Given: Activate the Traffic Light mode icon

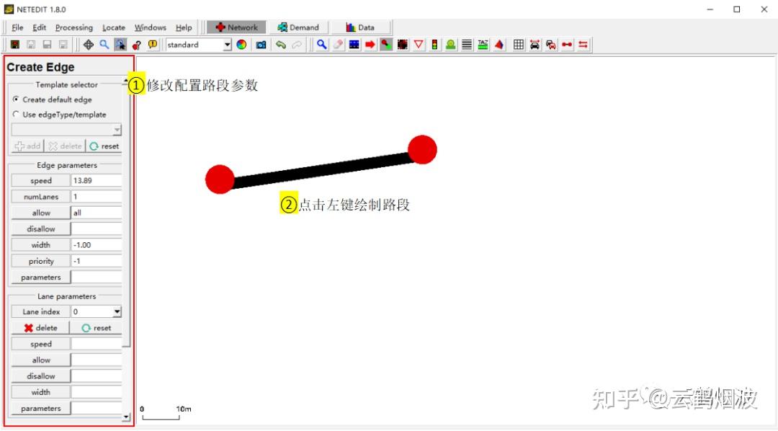Looking at the screenshot, I should [x=434, y=45].
